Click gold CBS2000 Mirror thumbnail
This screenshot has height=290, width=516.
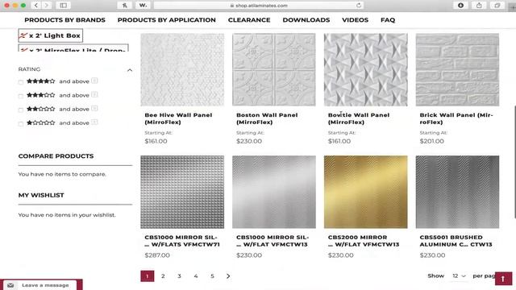pyautogui.click(x=365, y=192)
